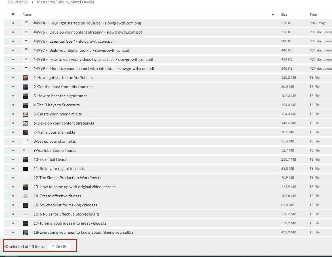Click the thumbnail for 6-Develop your content strategy.ts

tap(26, 123)
